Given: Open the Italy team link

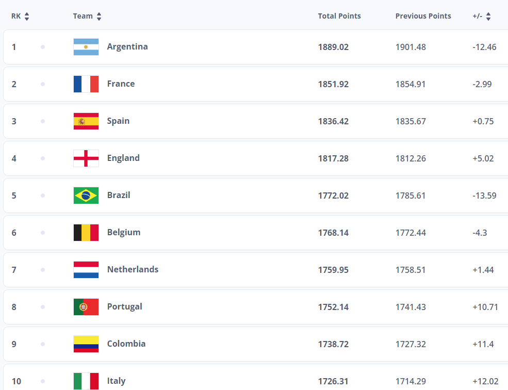Looking at the screenshot, I should pos(116,381).
